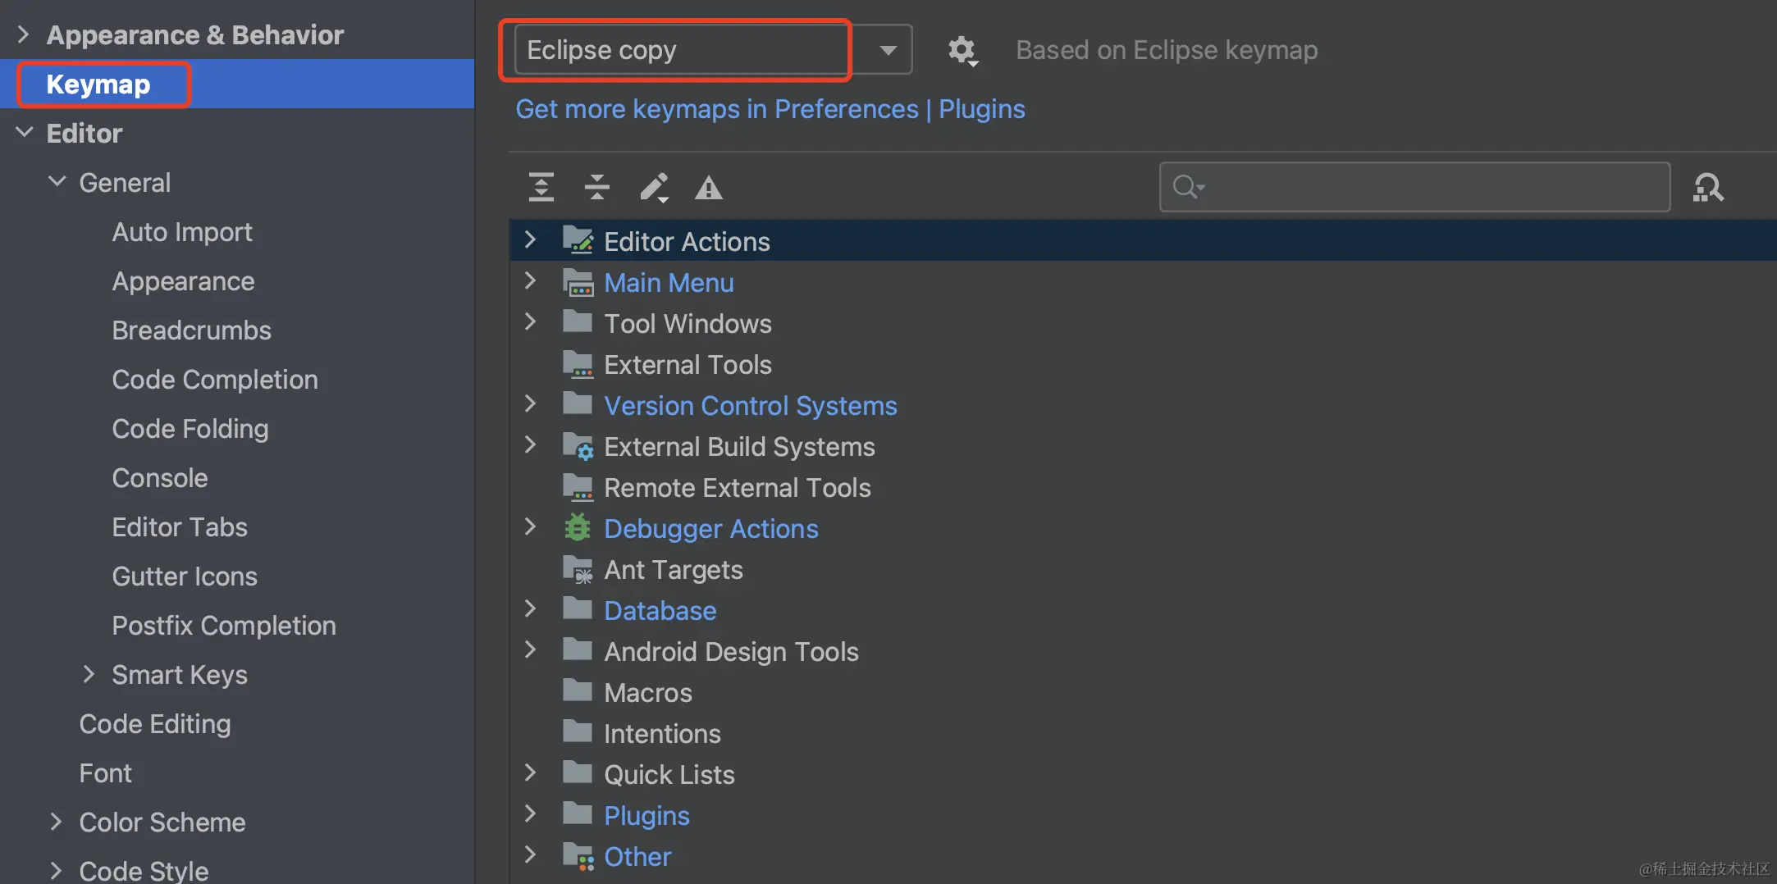Open the keymap gear settings icon
The image size is (1777, 884).
(962, 50)
